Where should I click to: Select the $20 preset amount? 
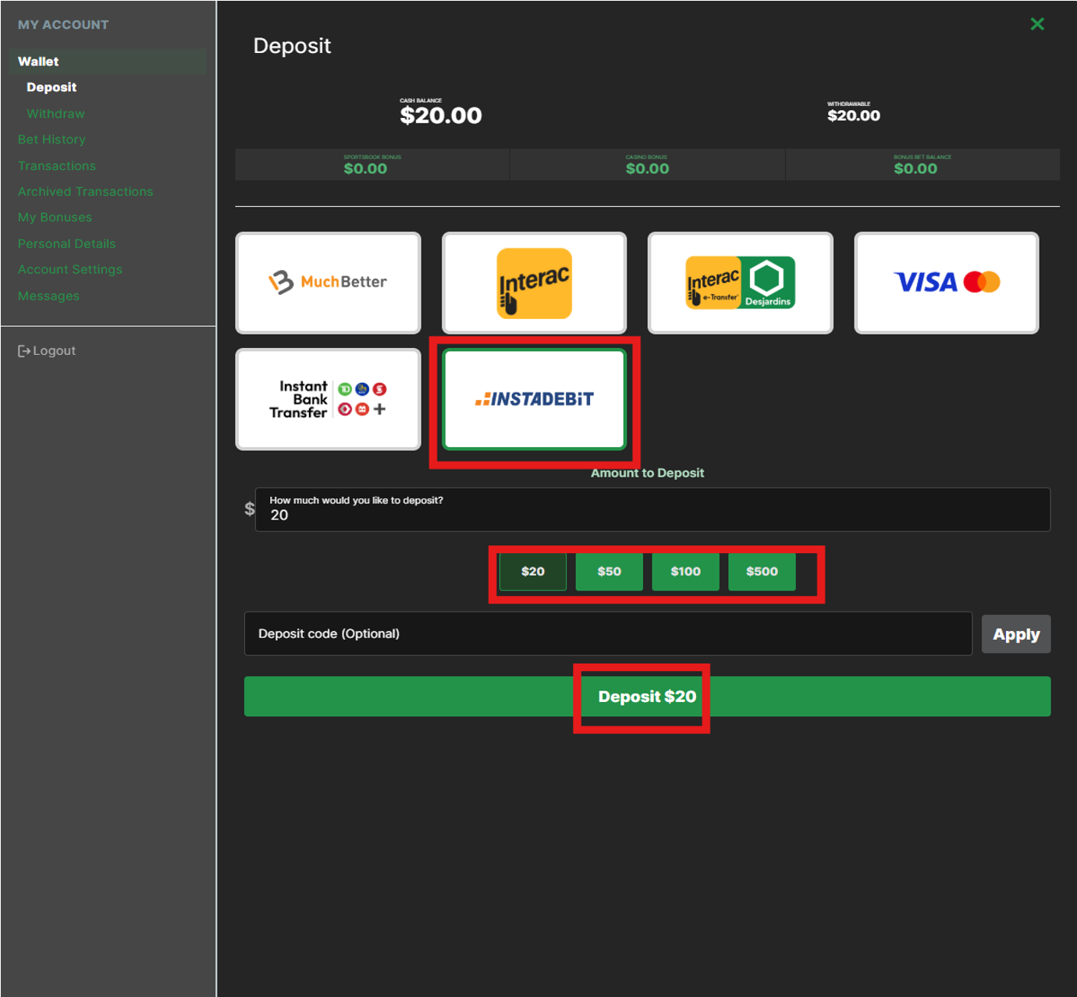(532, 572)
